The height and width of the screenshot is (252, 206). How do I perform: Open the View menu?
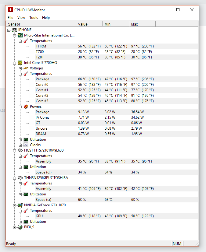[x=21, y=18]
